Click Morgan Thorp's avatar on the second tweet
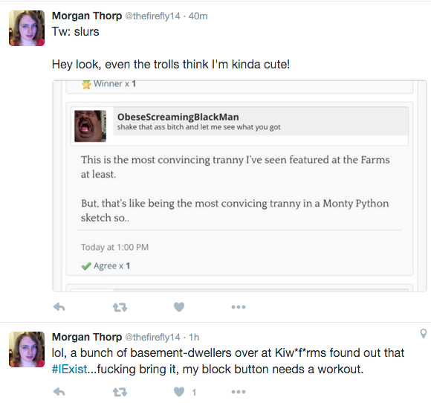The image size is (431, 403). pyautogui.click(x=27, y=349)
